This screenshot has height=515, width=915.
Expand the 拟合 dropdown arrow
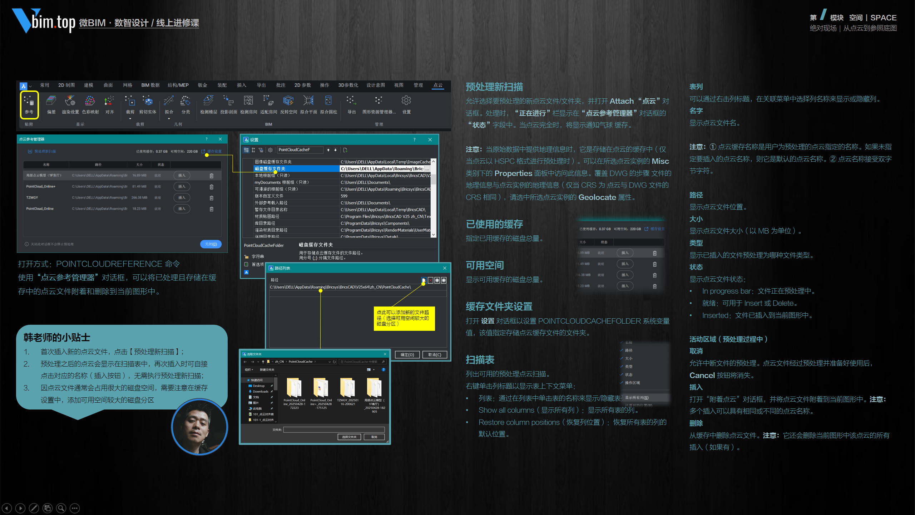(169, 119)
